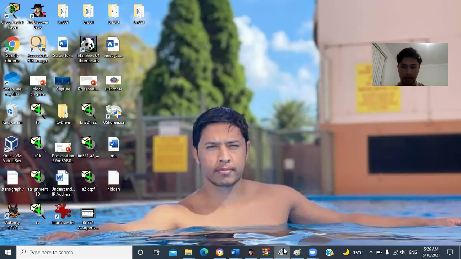Viewport: 461px width, 259px height.
Task: Open Word from the taskbar
Action: pyautogui.click(x=235, y=252)
